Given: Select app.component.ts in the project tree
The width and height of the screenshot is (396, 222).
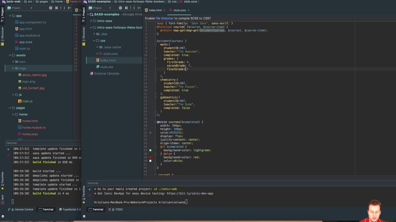Looking at the screenshot, I should click(x=32, y=22).
